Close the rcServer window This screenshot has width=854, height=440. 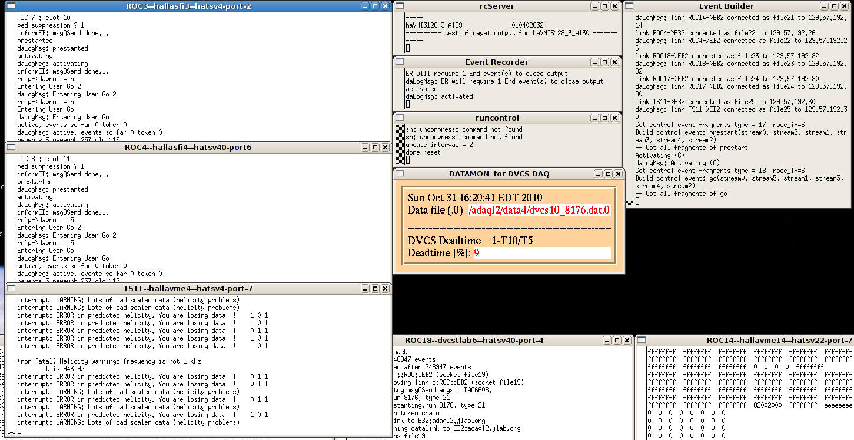tap(614, 6)
